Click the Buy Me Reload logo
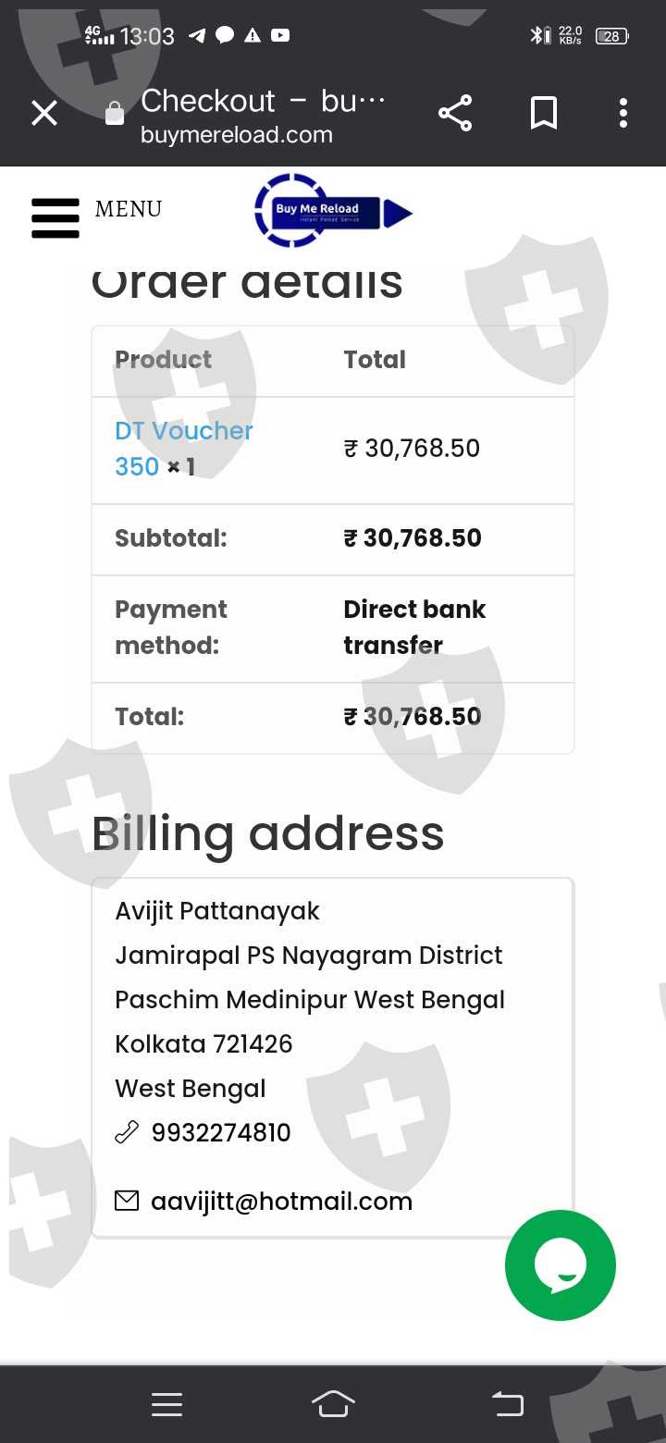 pyautogui.click(x=331, y=211)
